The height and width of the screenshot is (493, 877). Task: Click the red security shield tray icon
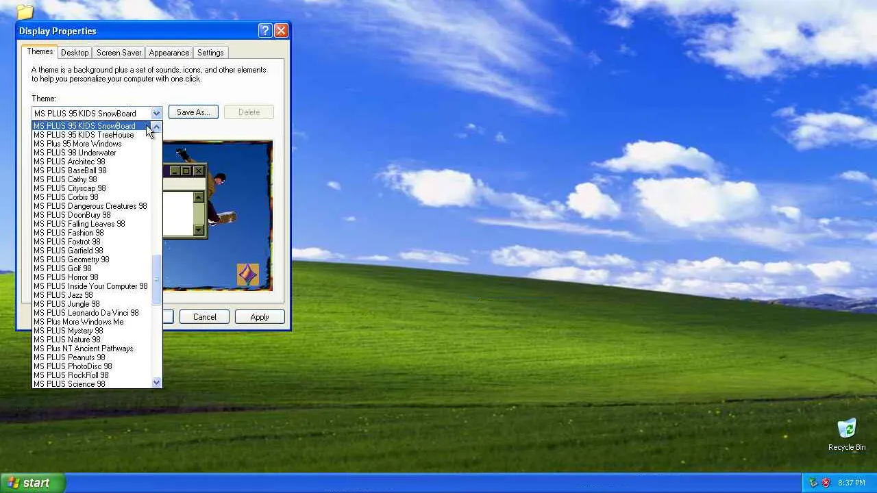tap(826, 483)
